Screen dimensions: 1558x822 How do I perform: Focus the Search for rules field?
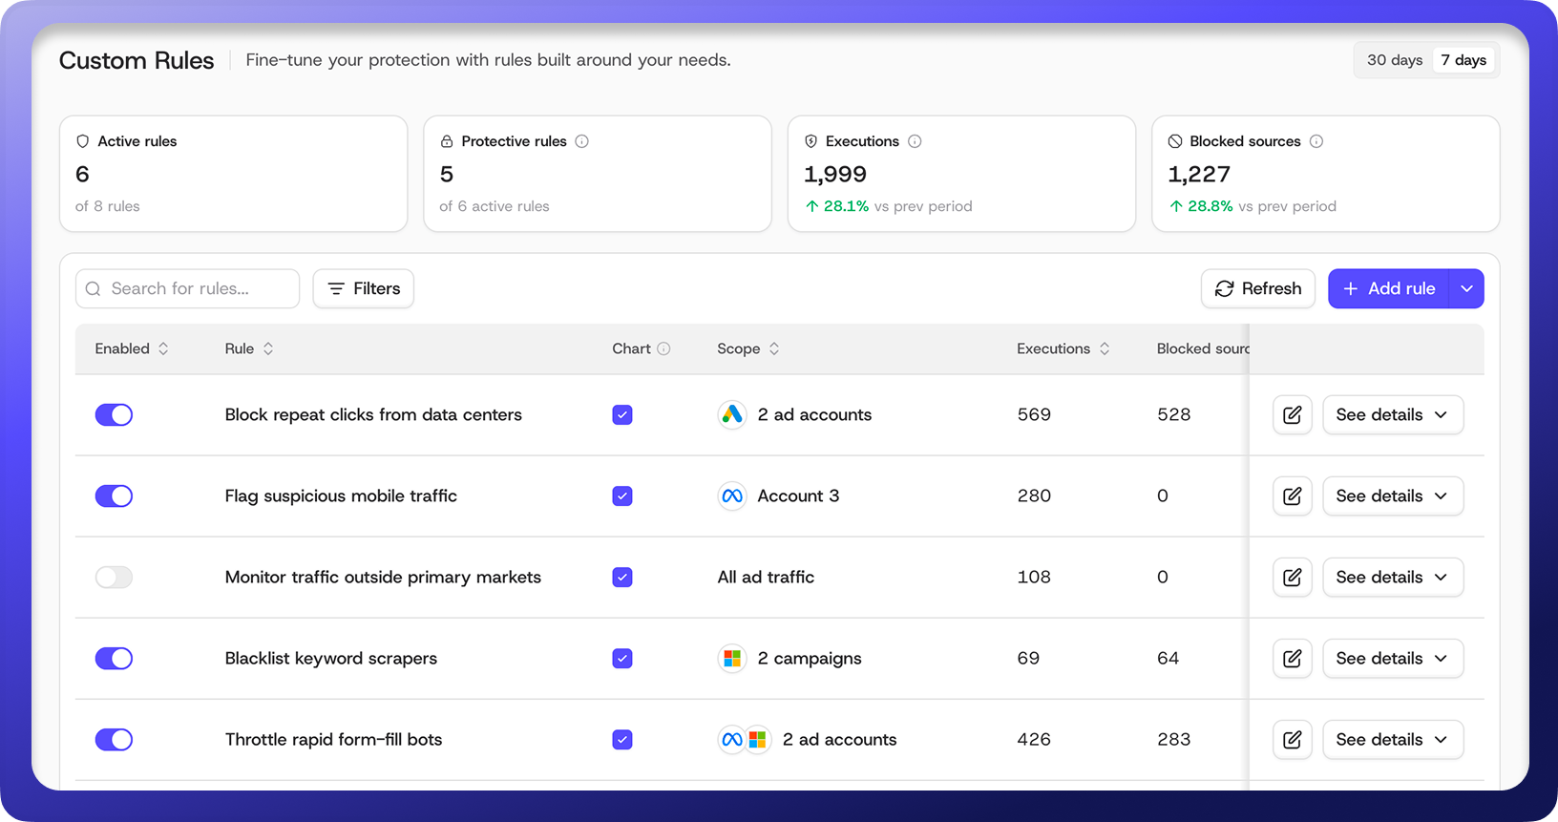[x=187, y=288]
